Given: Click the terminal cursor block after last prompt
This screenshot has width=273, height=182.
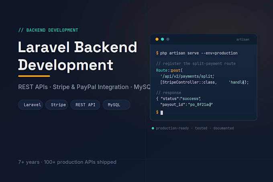Looking at the screenshot, I should tap(162, 112).
